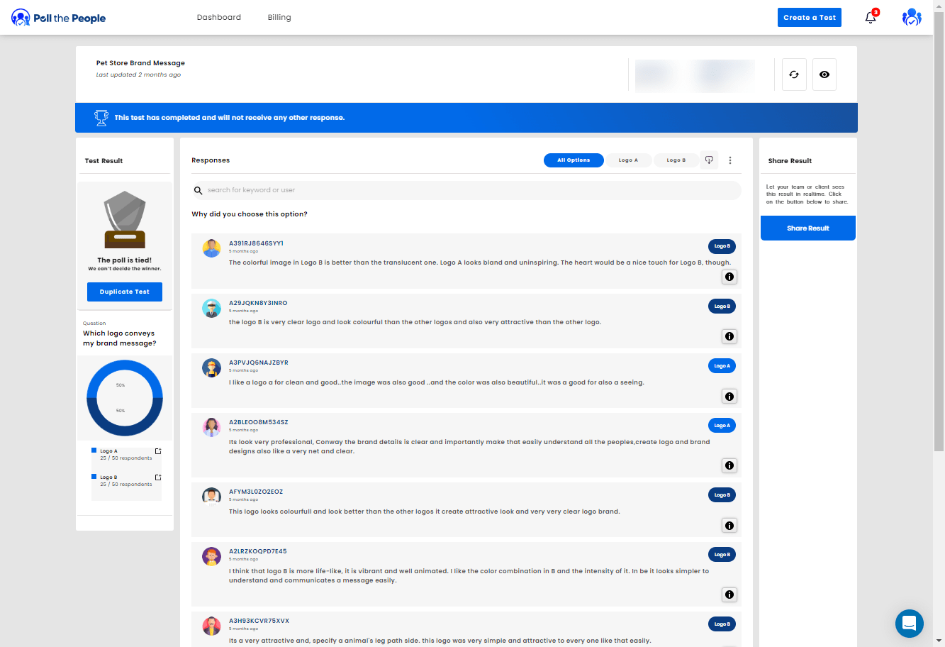Click the user profile avatar icon
Screen dimensions: 945x647
911,18
